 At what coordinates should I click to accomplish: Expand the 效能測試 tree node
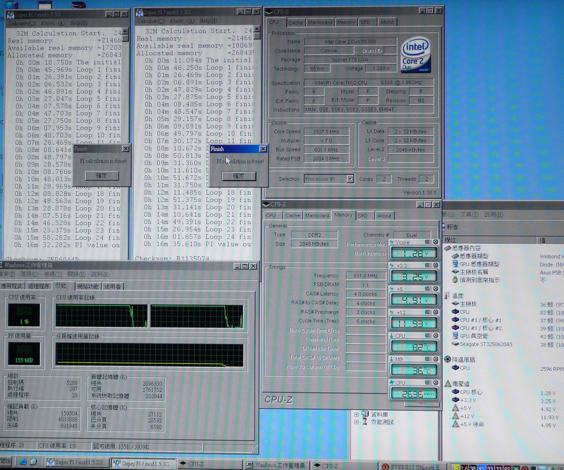point(357,422)
